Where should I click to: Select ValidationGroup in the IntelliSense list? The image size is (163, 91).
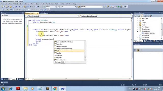tap(69, 60)
